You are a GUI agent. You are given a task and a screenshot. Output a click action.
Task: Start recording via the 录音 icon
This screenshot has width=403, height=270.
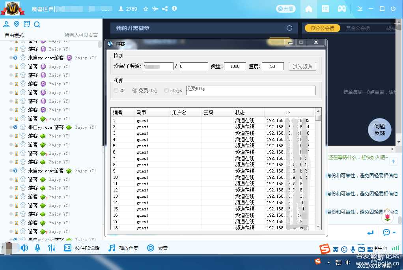[x=151, y=248]
